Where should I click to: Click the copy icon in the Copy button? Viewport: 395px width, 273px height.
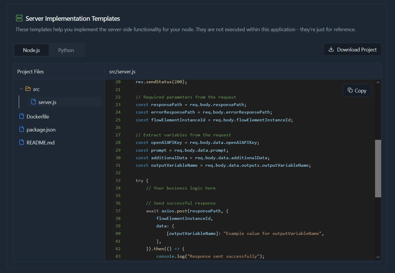pyautogui.click(x=350, y=90)
